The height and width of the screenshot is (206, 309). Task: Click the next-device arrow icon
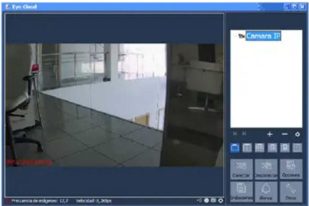244,133
